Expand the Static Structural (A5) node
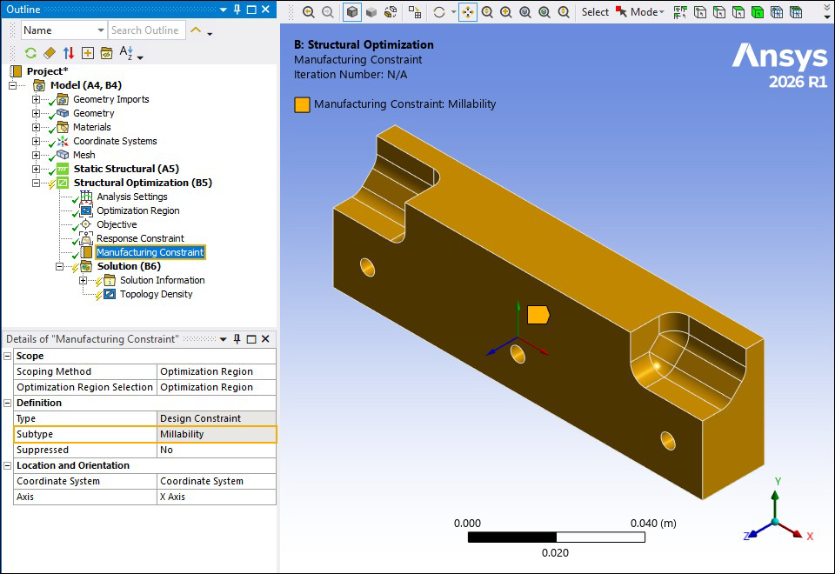 click(36, 169)
